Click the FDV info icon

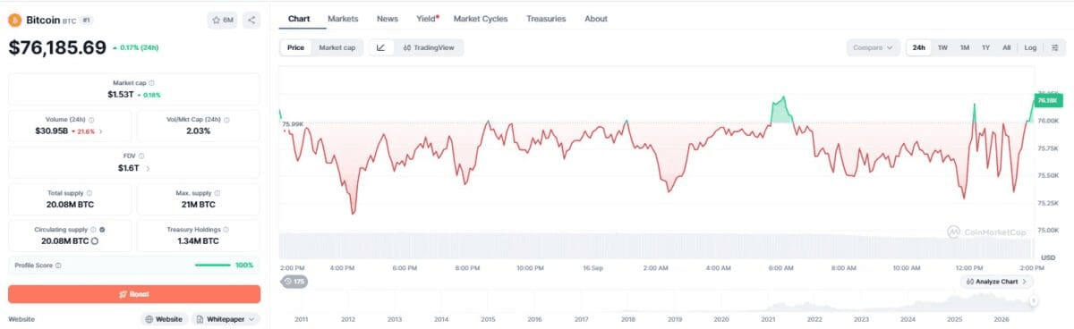click(x=141, y=156)
